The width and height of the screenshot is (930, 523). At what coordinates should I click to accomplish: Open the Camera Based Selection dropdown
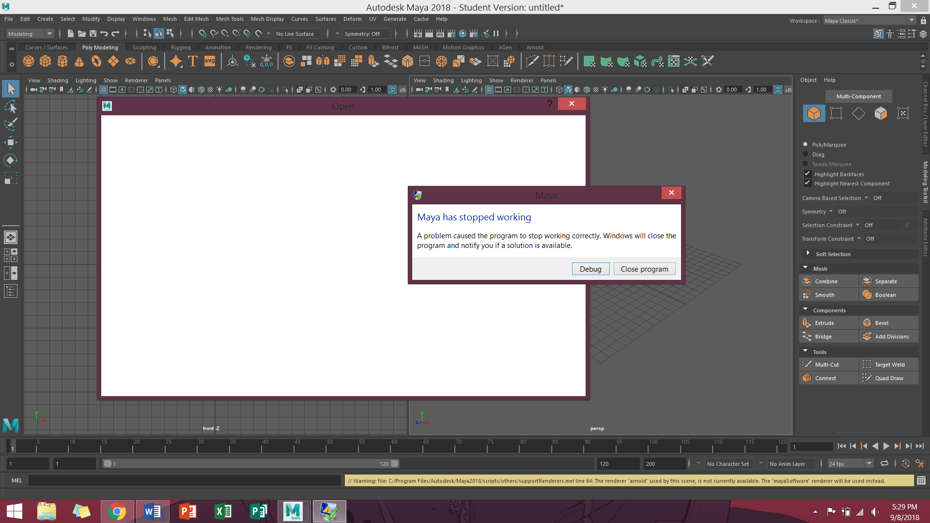[x=867, y=198]
